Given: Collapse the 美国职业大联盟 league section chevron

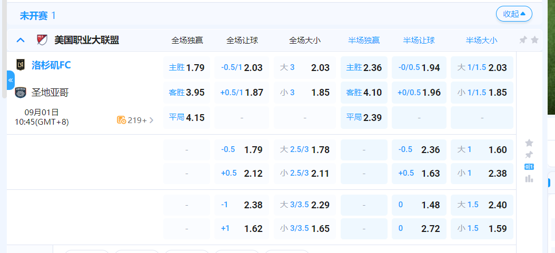Looking at the screenshot, I should coord(21,40).
